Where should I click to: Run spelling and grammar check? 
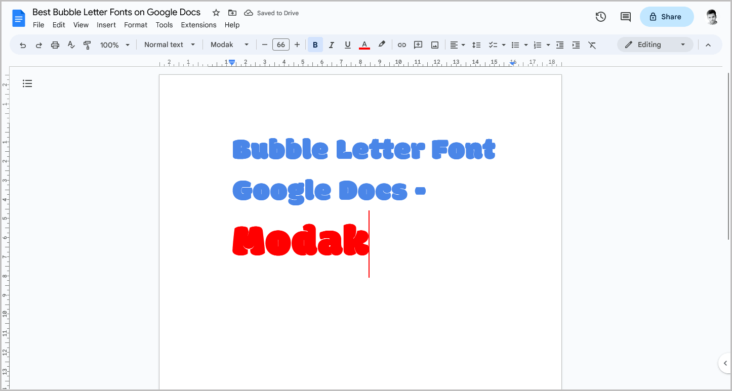click(71, 45)
